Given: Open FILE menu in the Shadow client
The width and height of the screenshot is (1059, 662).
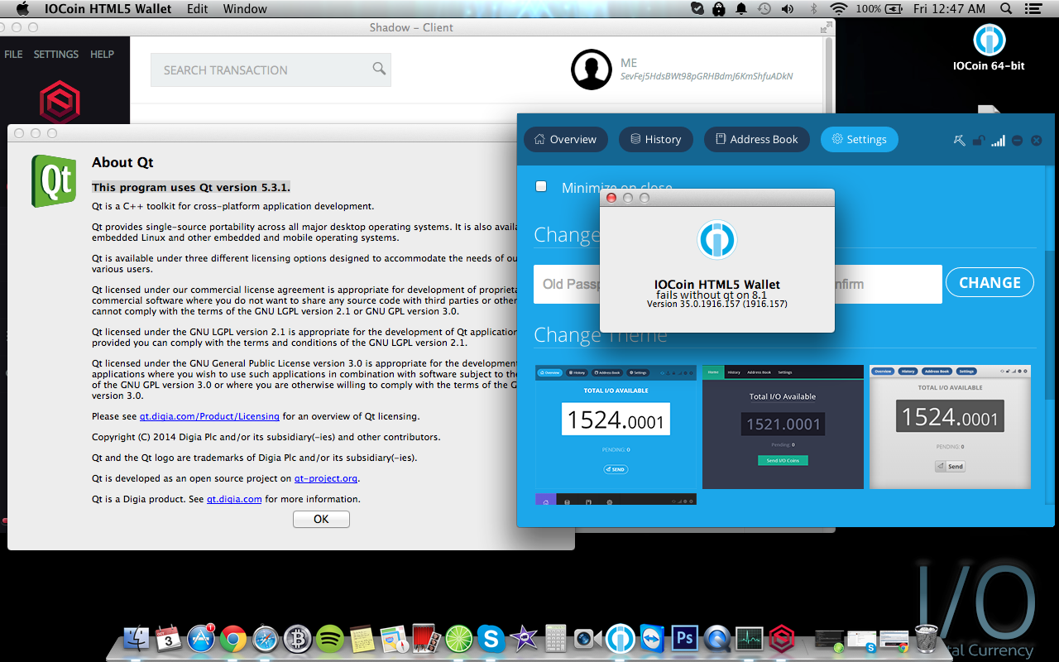Looking at the screenshot, I should click(13, 54).
